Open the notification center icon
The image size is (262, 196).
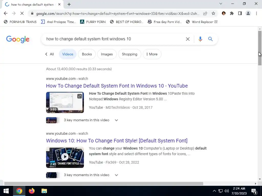(x=254, y=191)
